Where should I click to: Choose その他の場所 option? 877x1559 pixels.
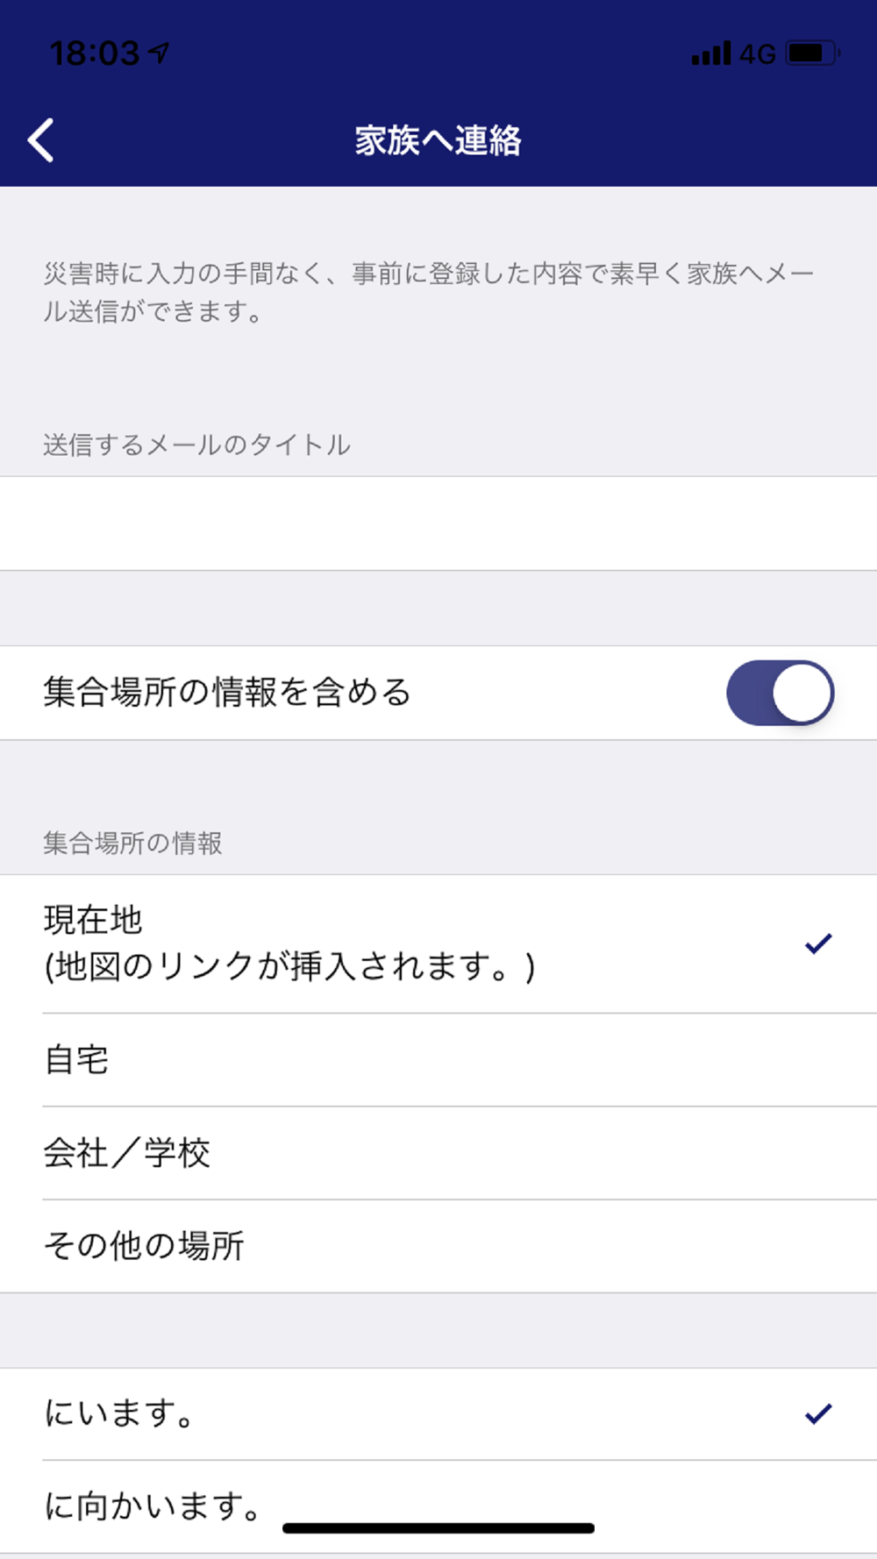[438, 1246]
